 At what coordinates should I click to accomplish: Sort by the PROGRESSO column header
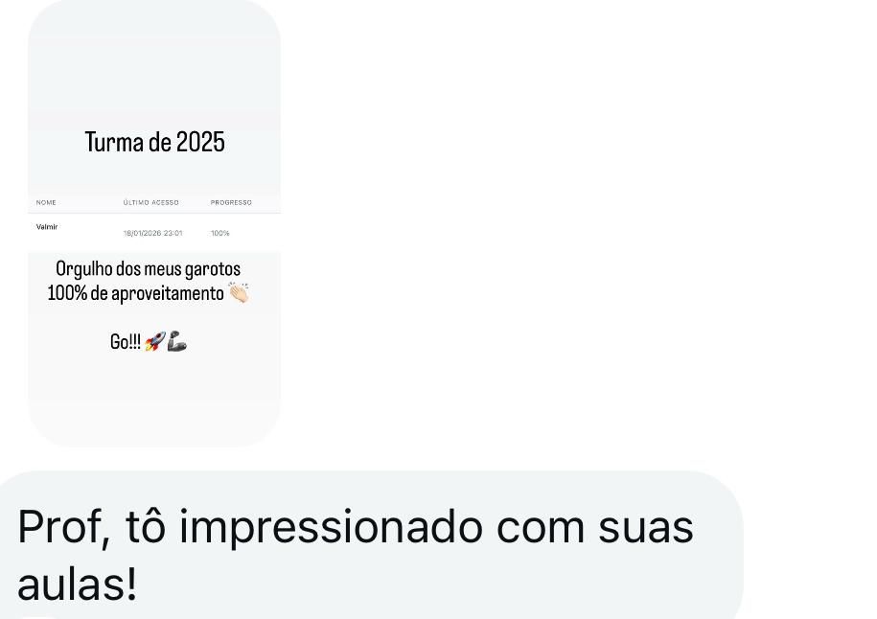point(231,202)
